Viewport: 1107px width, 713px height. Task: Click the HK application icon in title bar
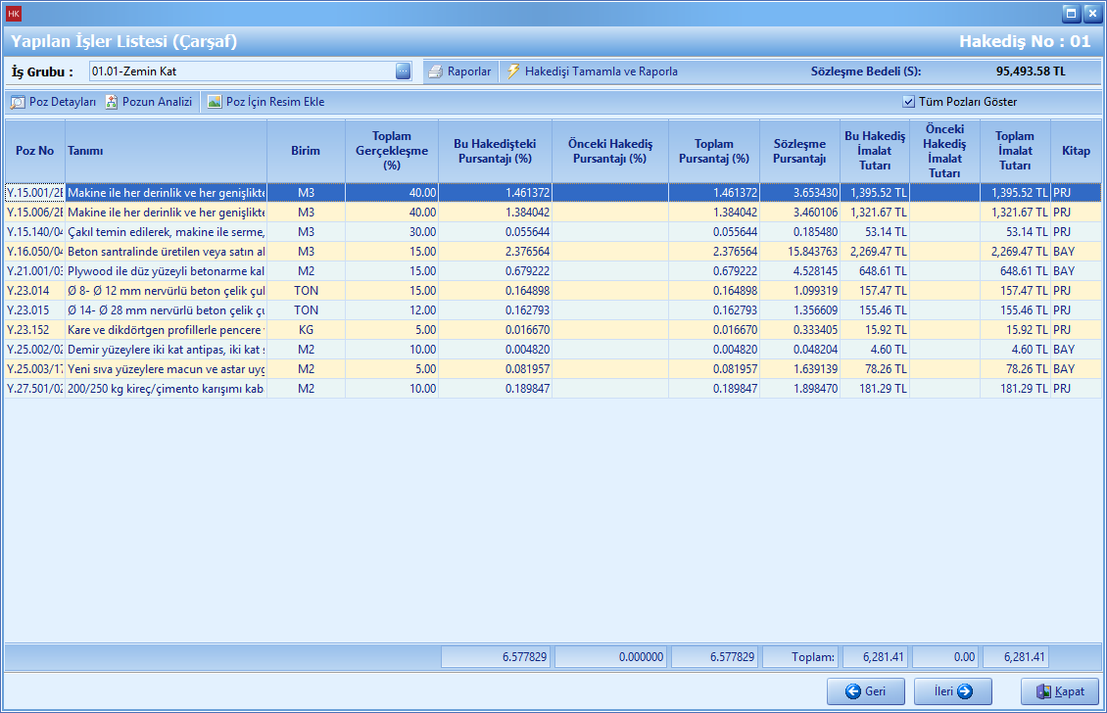[x=14, y=14]
